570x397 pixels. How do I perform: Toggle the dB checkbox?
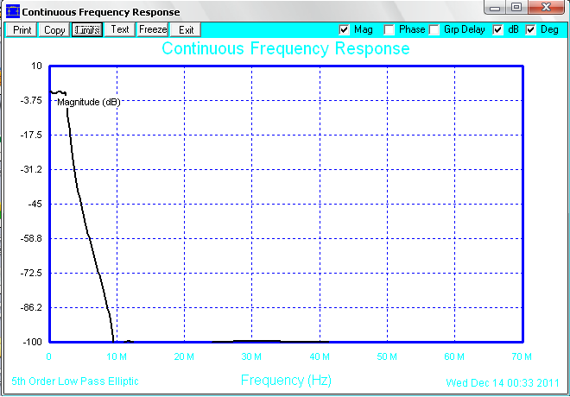[x=497, y=30]
